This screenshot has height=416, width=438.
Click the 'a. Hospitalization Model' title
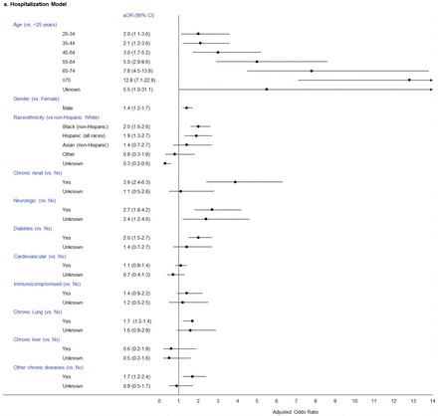coord(35,4)
